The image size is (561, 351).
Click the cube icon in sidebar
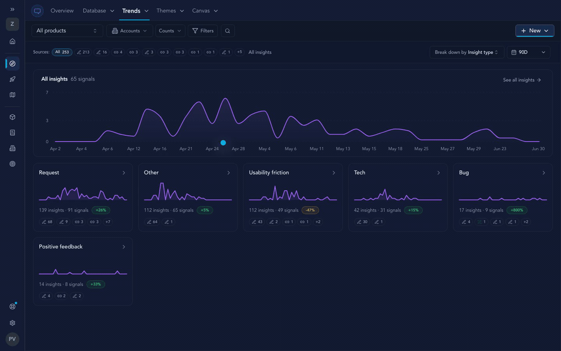coord(12,117)
